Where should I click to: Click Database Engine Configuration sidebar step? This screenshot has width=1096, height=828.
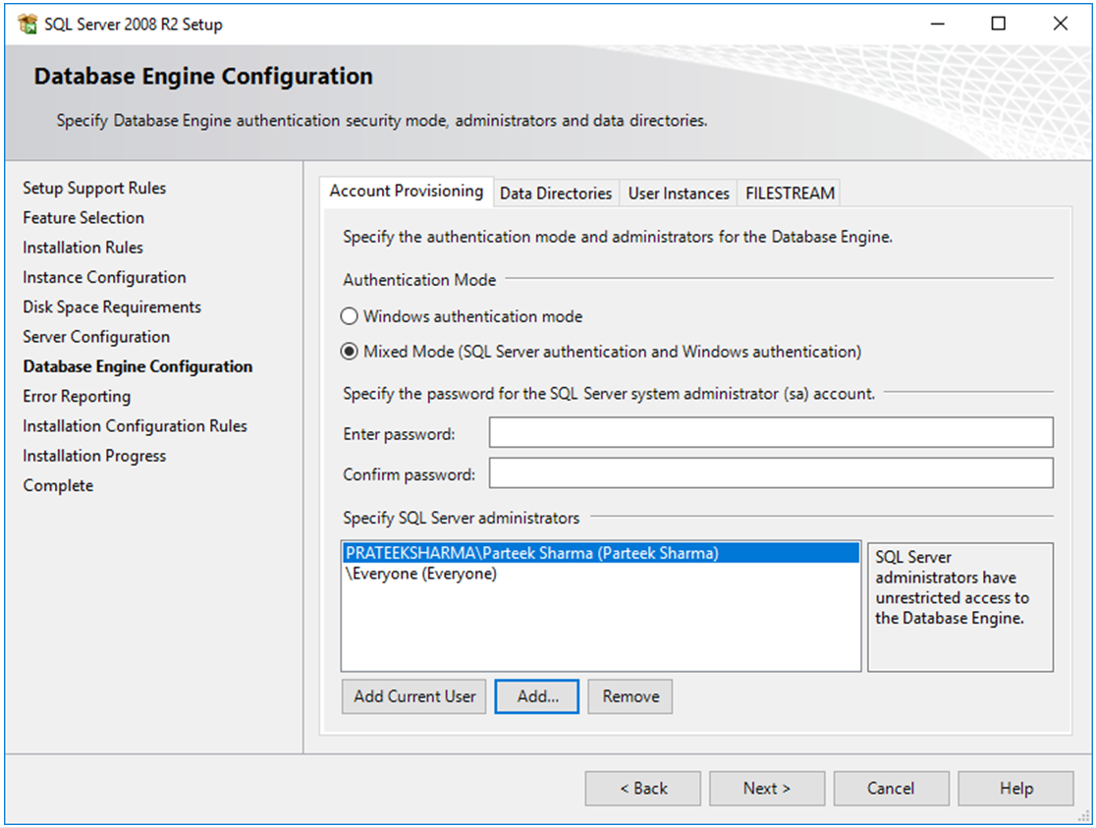click(137, 366)
